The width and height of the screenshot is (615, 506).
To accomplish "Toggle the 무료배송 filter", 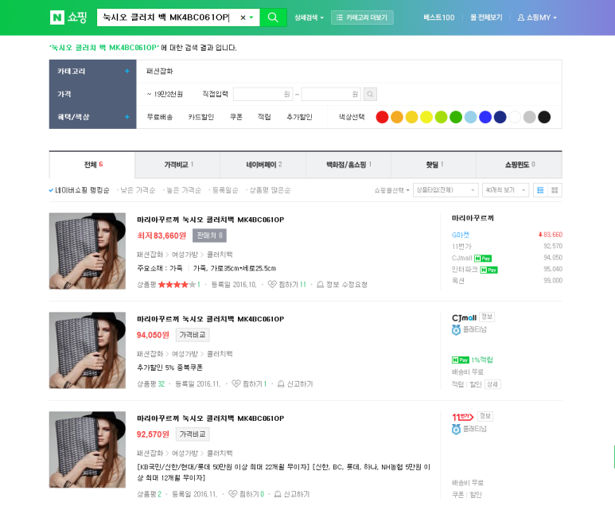I will coord(160,117).
